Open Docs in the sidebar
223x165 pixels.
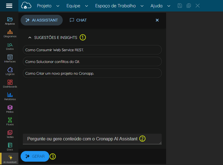click(x=10, y=147)
